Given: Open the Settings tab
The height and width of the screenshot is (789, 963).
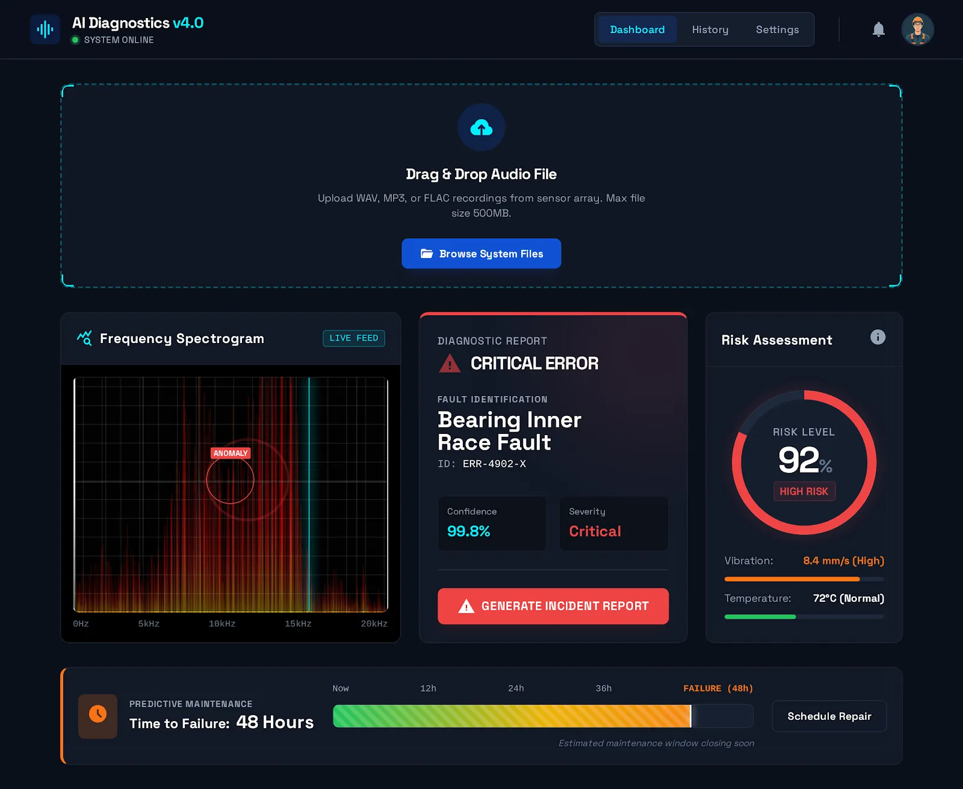Looking at the screenshot, I should (x=777, y=29).
